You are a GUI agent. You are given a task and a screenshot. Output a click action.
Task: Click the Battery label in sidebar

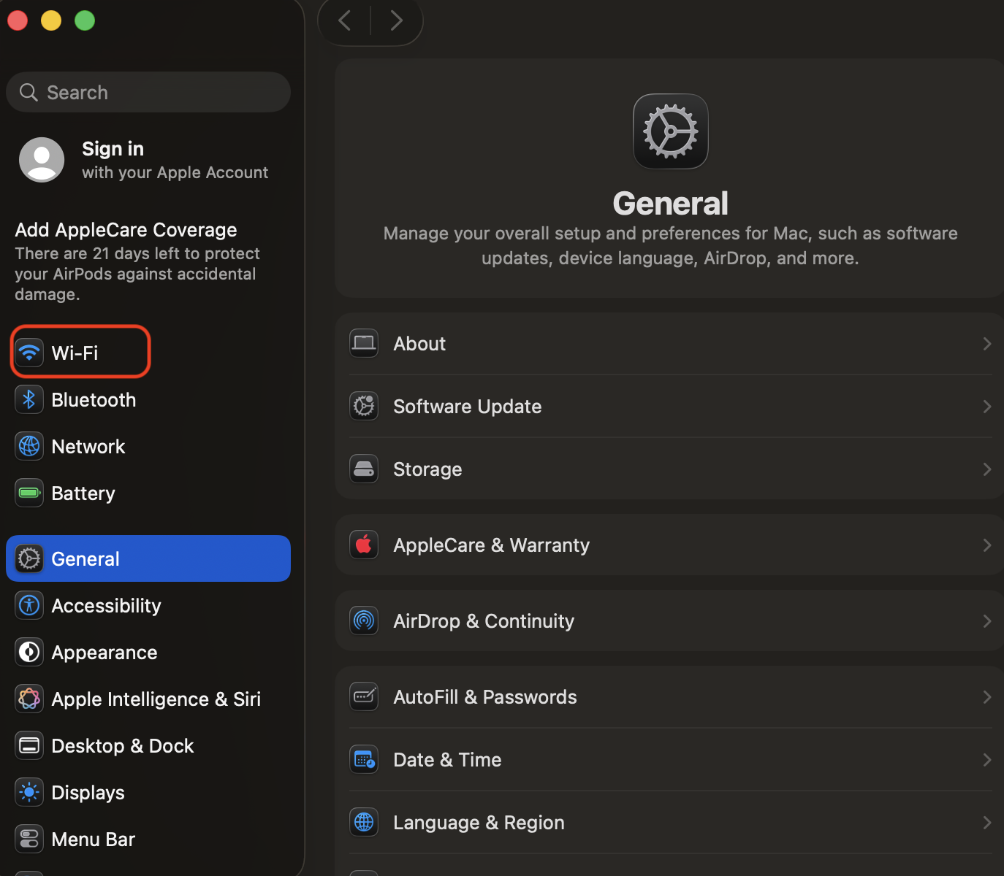83,493
